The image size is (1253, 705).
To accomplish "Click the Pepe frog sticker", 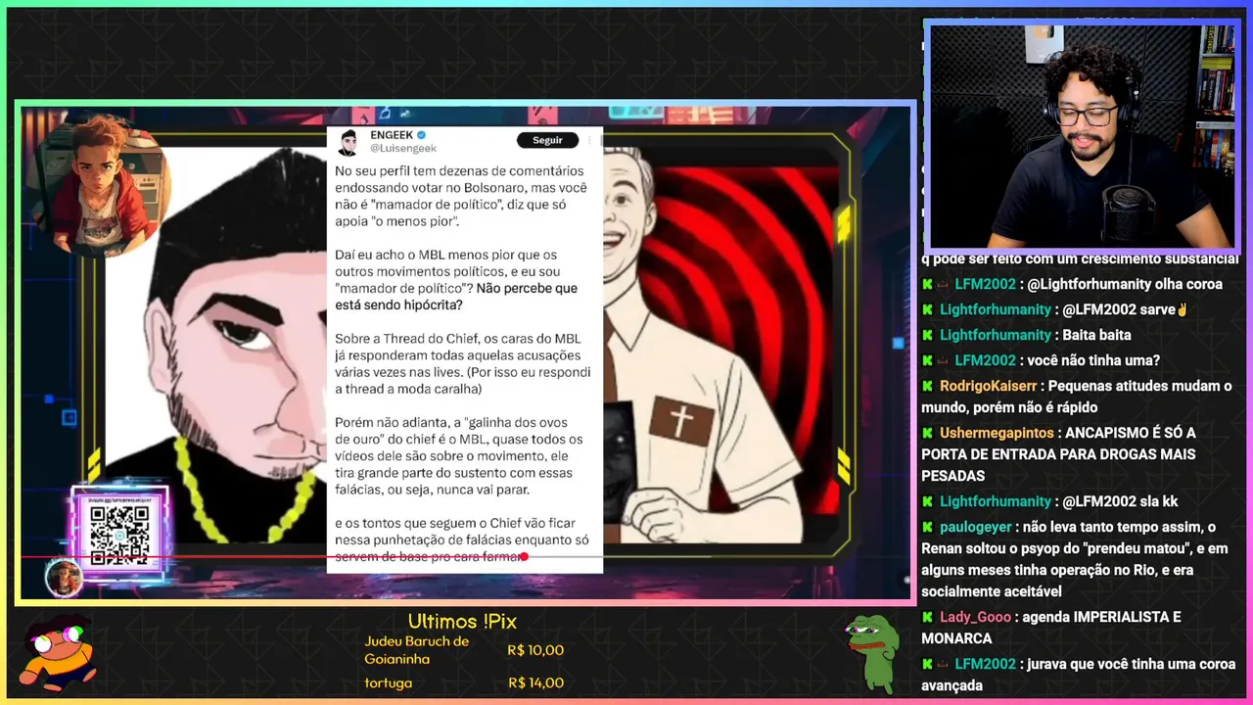I will point(872,652).
